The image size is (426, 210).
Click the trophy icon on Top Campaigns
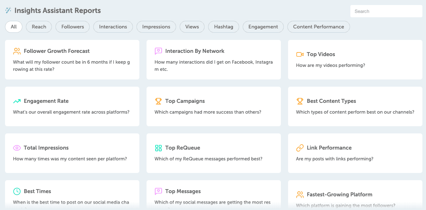[158, 101]
